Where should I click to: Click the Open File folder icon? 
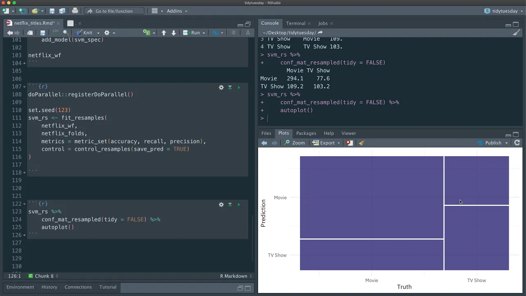[35, 11]
